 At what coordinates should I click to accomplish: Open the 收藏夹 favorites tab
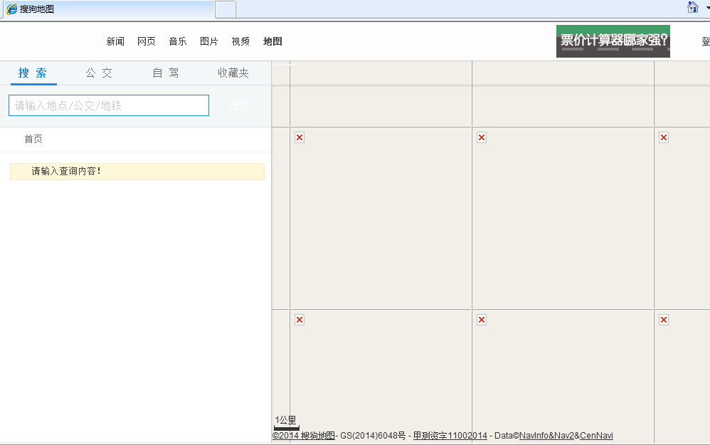(x=233, y=73)
